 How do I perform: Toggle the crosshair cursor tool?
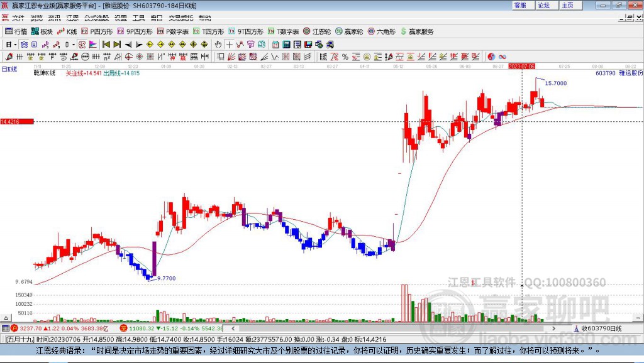click(x=229, y=45)
